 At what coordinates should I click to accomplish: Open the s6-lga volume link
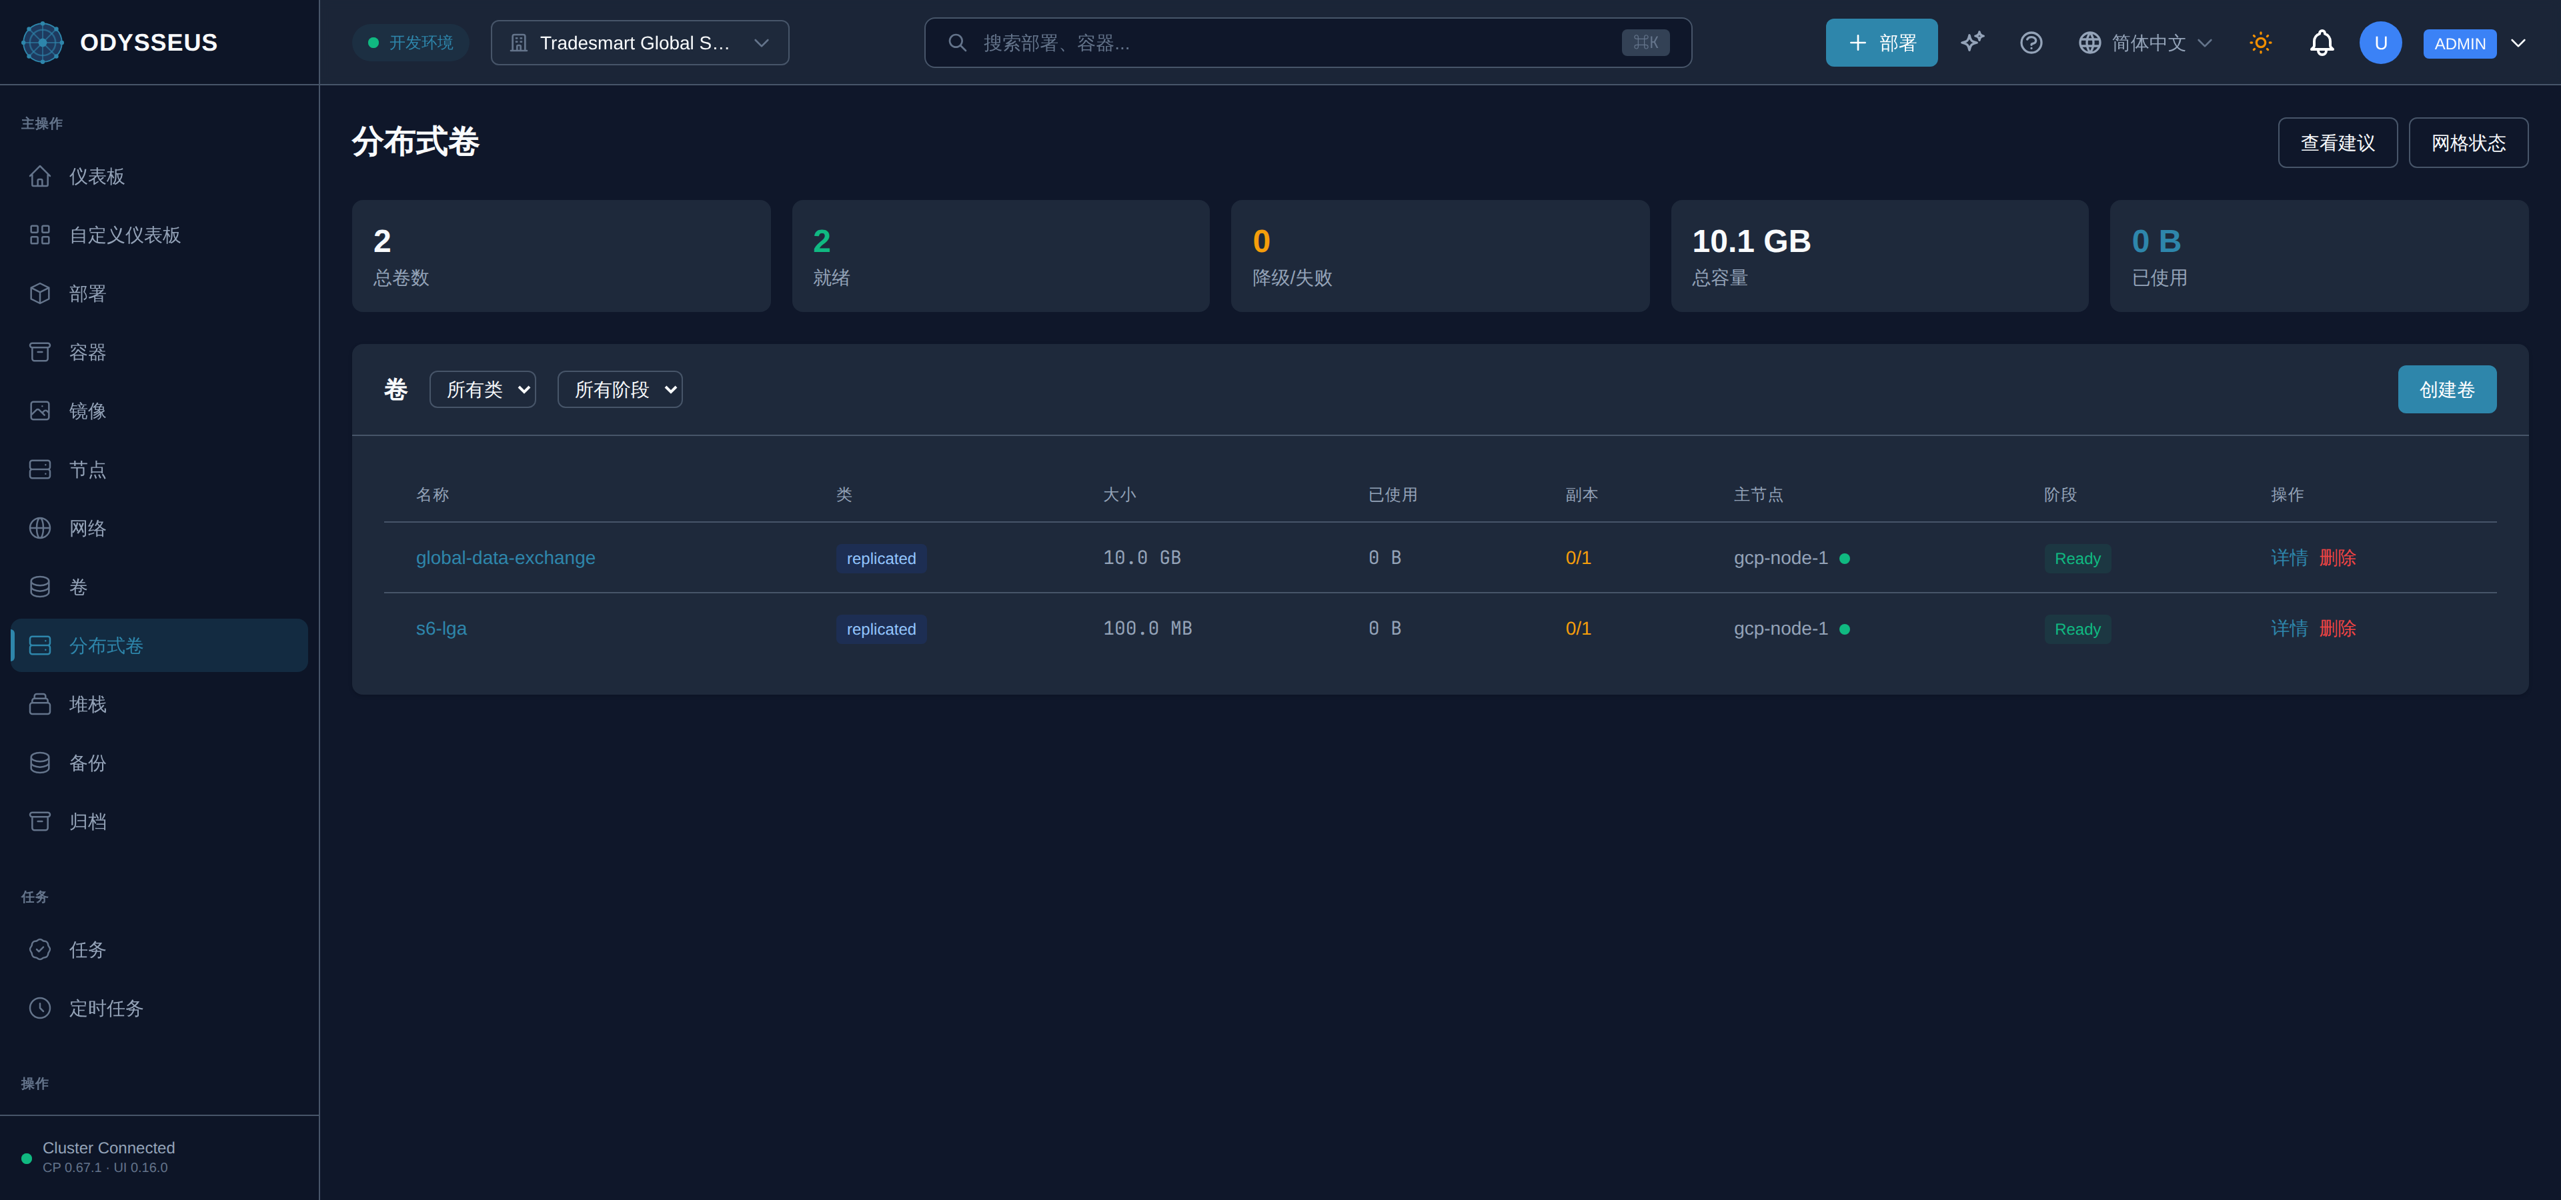click(440, 628)
